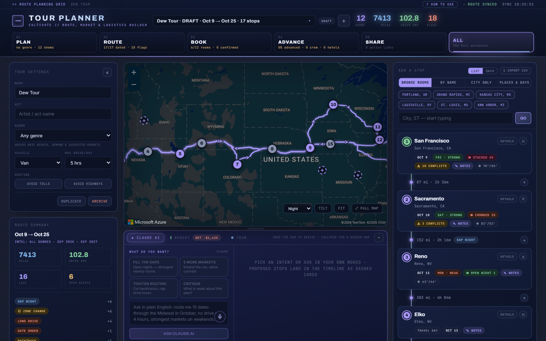Viewport: 546px width, 341px height.
Task: Click suggested stop marker in Missouri
Action: pos(358,175)
